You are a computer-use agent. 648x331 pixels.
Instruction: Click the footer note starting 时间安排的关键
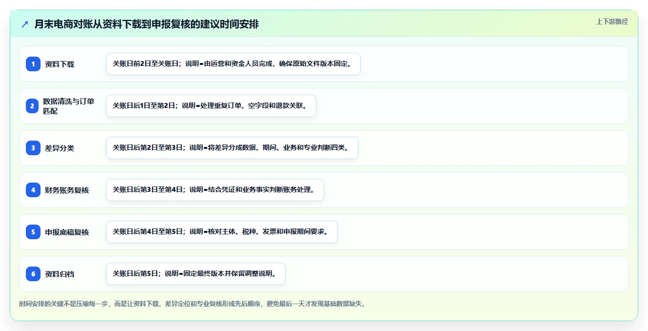pyautogui.click(x=192, y=304)
